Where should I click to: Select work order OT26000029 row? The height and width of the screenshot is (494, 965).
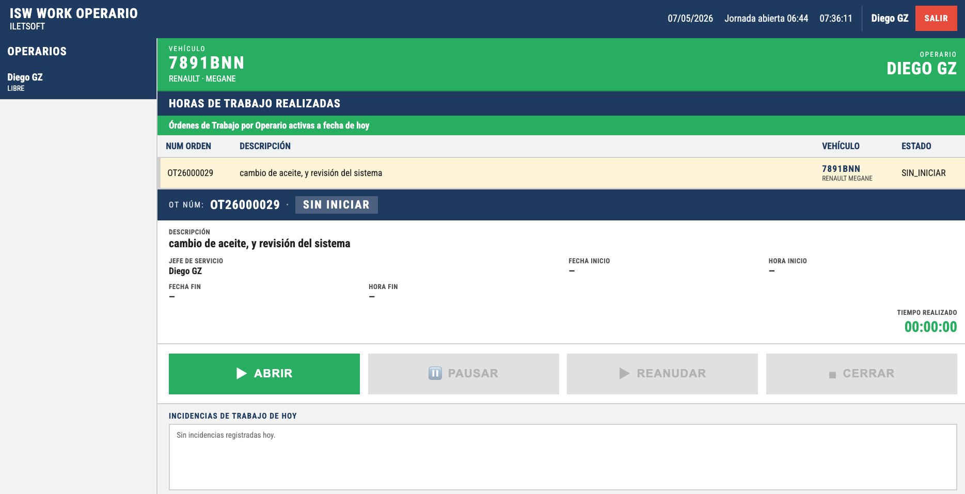pyautogui.click(x=561, y=173)
